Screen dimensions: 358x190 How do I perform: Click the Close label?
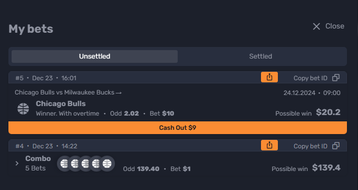[335, 26]
